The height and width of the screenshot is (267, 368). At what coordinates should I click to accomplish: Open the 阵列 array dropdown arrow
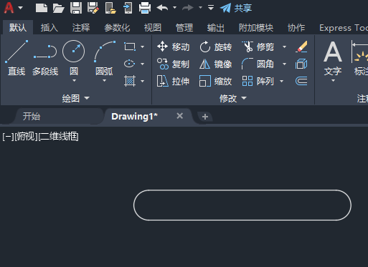(x=282, y=81)
